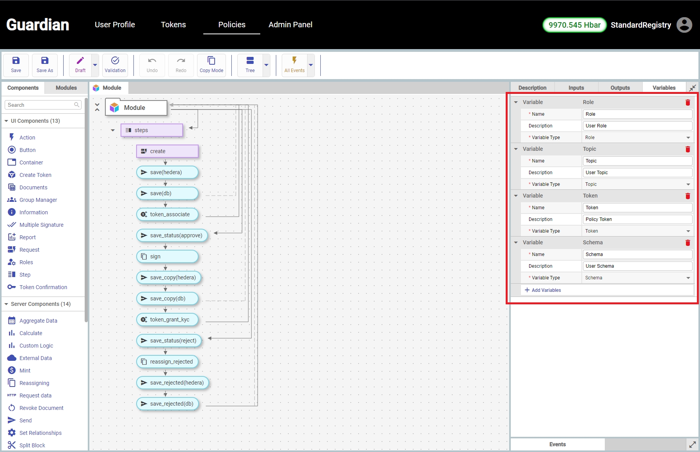Screen dimensions: 700x452
Task: Click Add Variables button
Action: pos(543,290)
